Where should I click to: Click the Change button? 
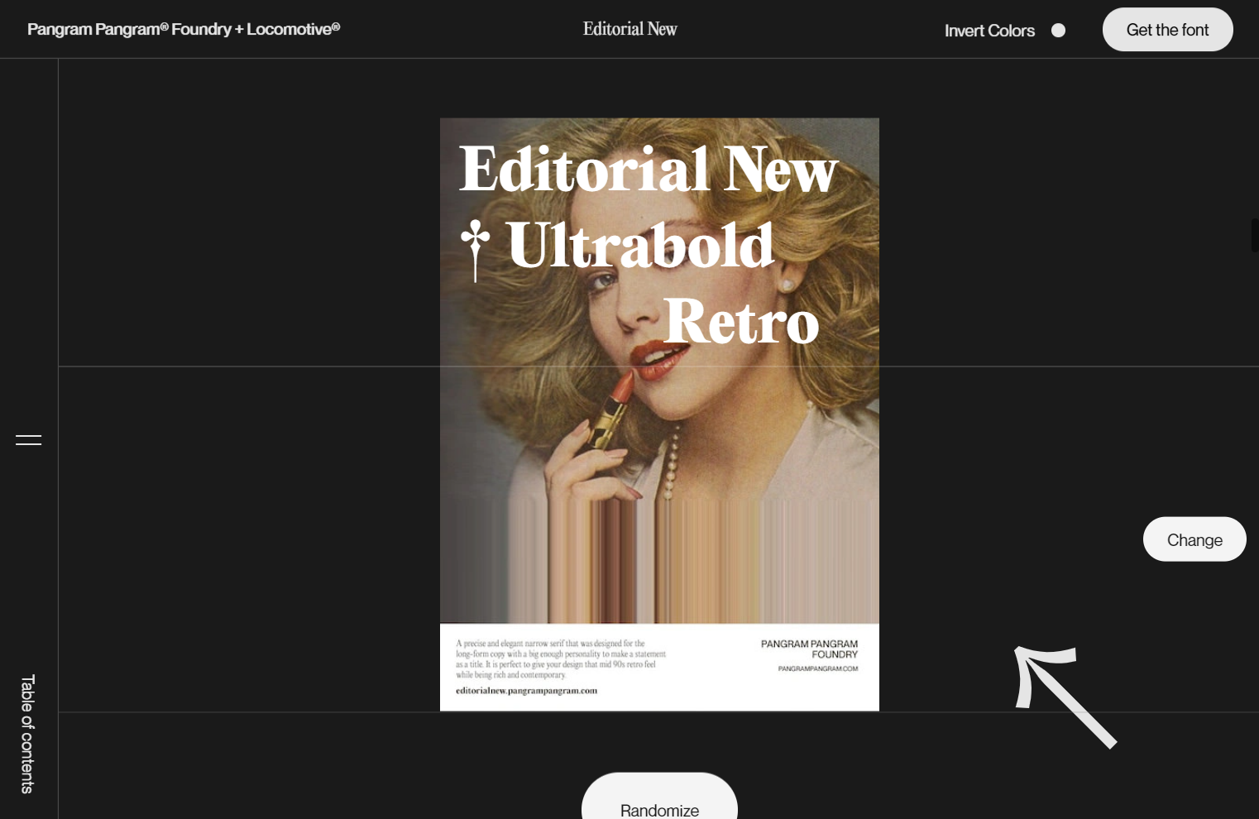[1194, 539]
